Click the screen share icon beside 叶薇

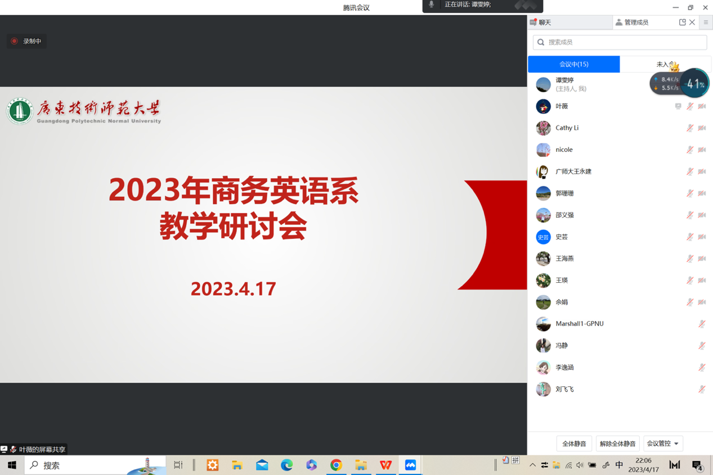click(678, 106)
